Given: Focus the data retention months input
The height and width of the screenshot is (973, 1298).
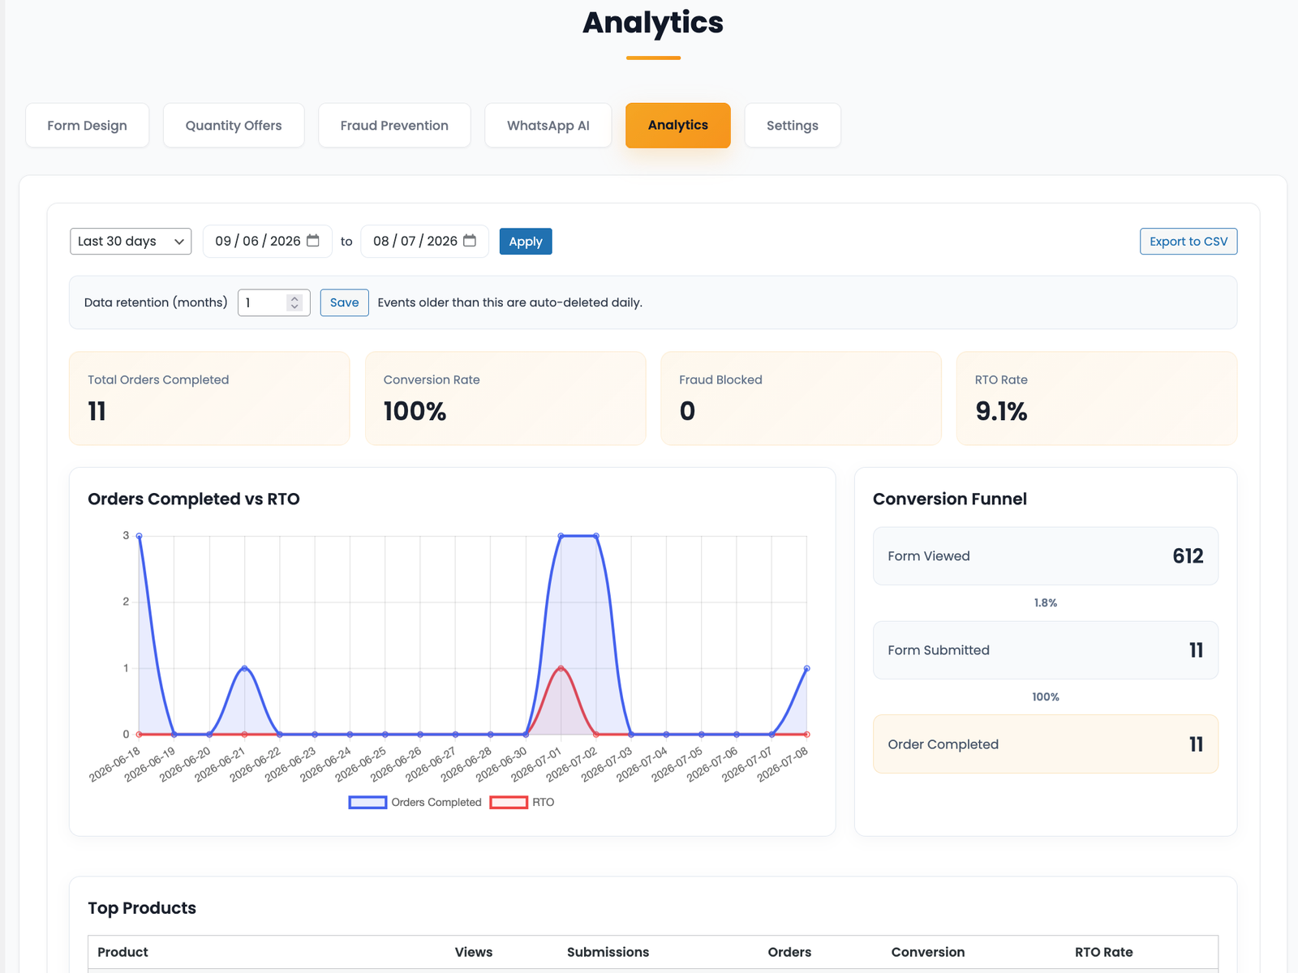Looking at the screenshot, I should tap(273, 302).
